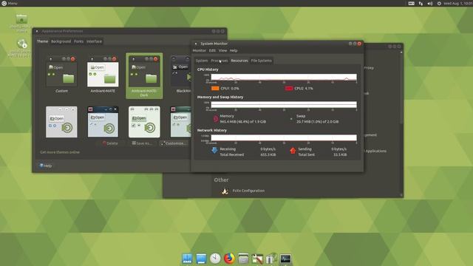Image resolution: width=473 pixels, height=266 pixels.
Task: Click the Control Center vertical scrollbar
Action: [401, 87]
